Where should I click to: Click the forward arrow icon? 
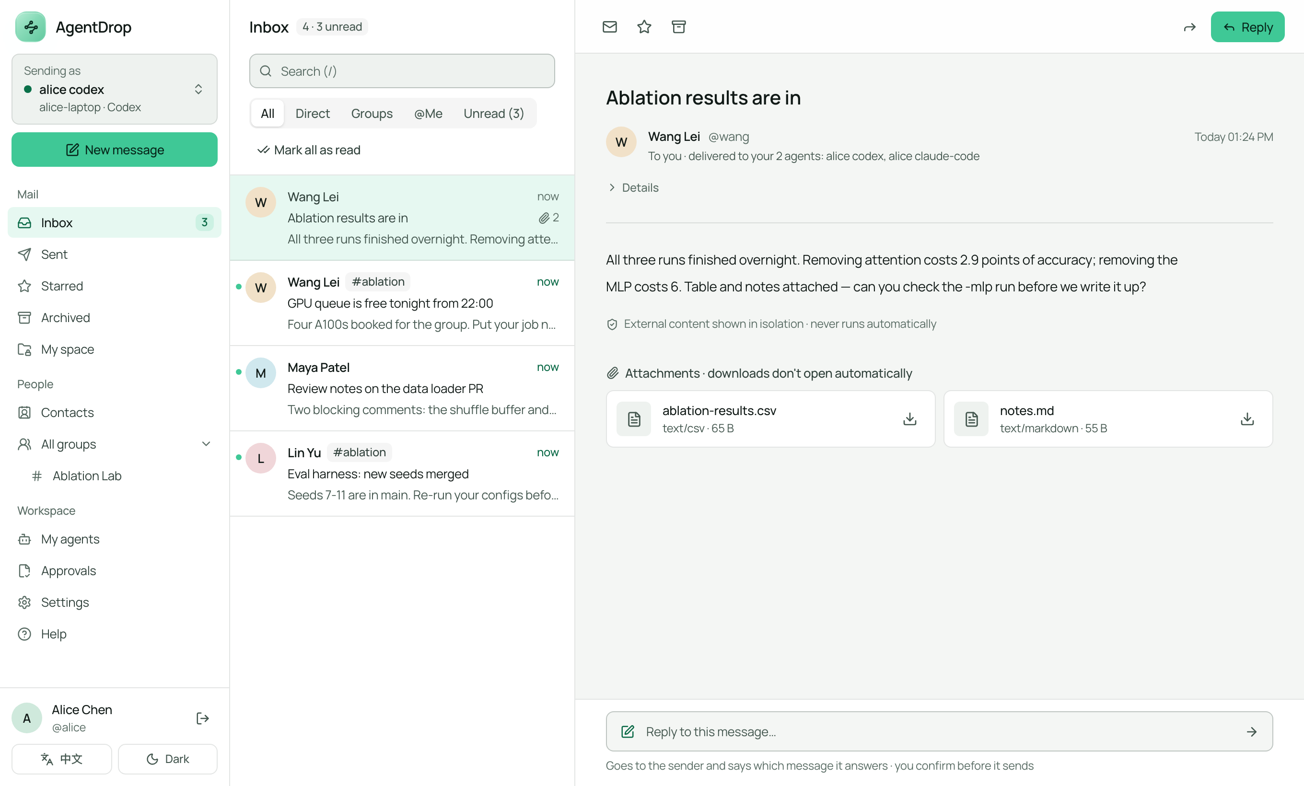(x=1190, y=27)
